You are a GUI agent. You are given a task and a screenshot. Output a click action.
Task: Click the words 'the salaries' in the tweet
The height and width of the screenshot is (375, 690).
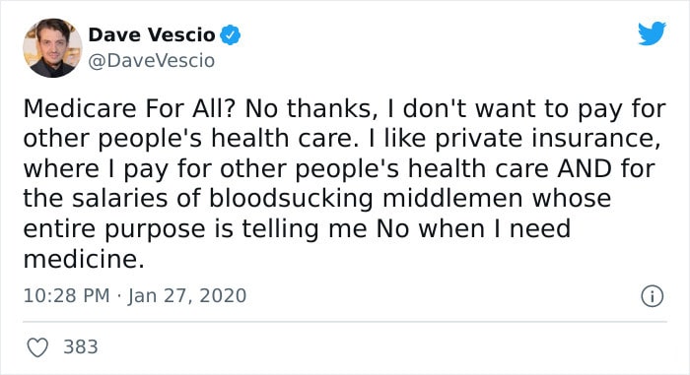tap(96, 199)
